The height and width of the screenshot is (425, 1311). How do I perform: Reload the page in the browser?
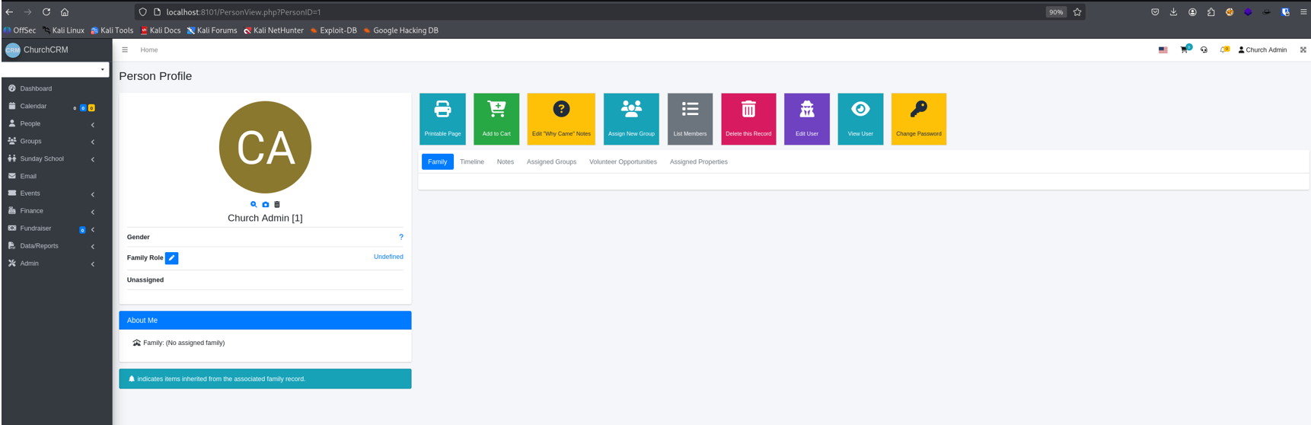46,12
